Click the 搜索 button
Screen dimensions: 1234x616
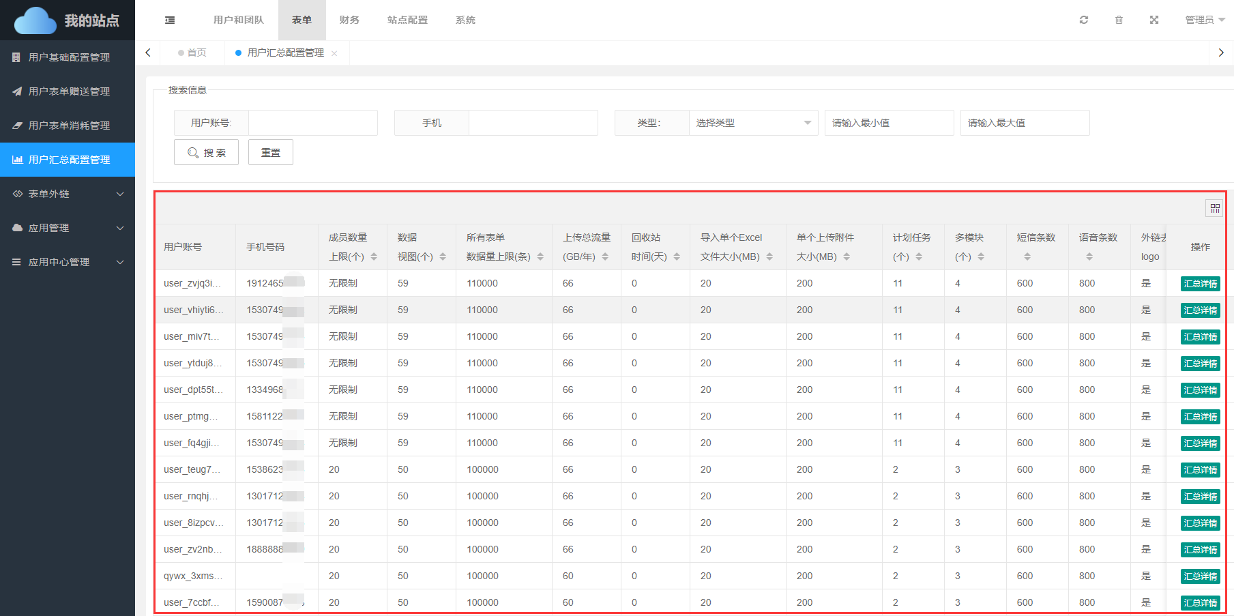[206, 152]
